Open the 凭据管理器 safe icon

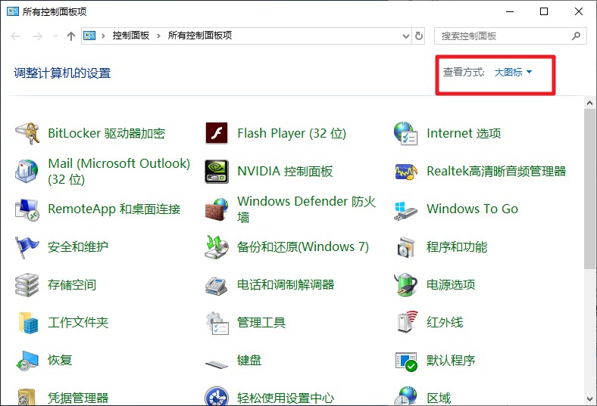[x=27, y=397]
